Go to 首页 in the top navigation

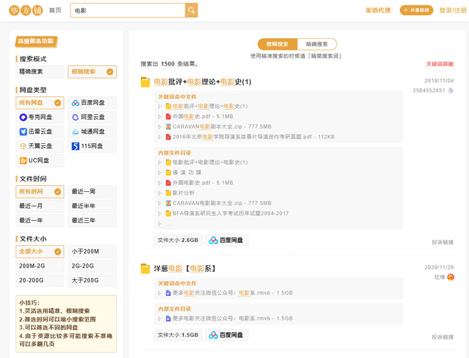[55, 11]
